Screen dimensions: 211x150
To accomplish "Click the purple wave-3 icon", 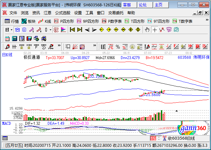I will 32,30.
